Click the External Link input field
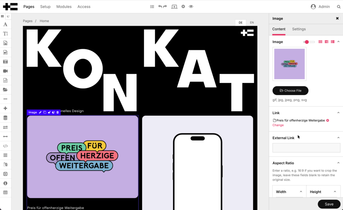This screenshot has width=343, height=210. click(306, 148)
